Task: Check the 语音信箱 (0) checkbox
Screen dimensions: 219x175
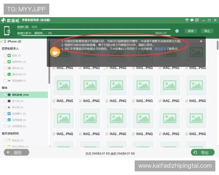Action: tap(5, 81)
